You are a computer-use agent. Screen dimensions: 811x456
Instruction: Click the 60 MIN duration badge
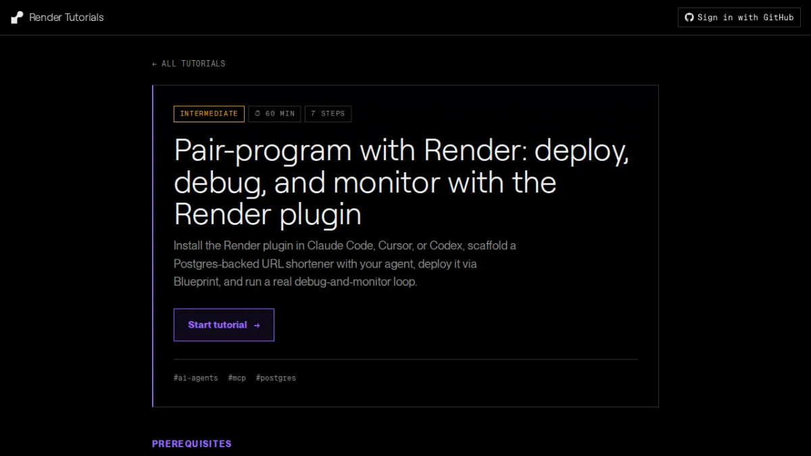(274, 113)
